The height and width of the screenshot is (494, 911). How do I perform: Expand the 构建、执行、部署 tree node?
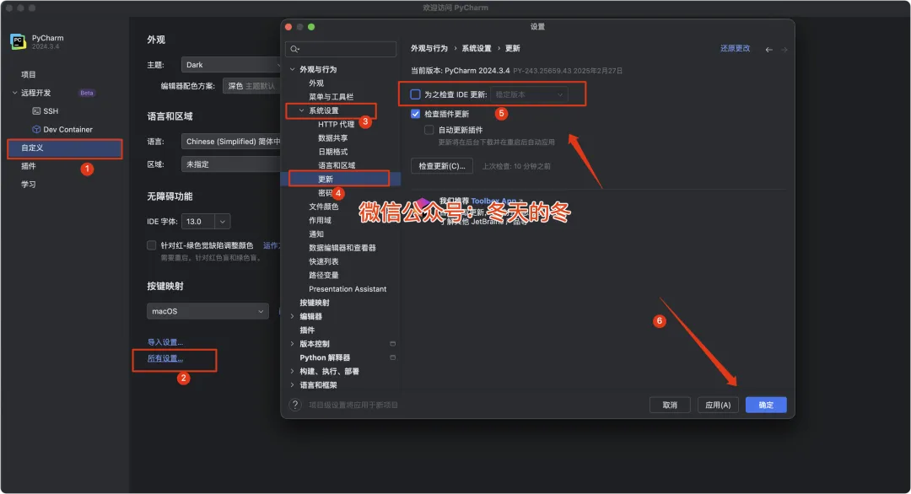click(292, 372)
